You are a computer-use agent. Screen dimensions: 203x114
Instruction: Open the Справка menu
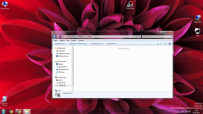(x=81, y=41)
